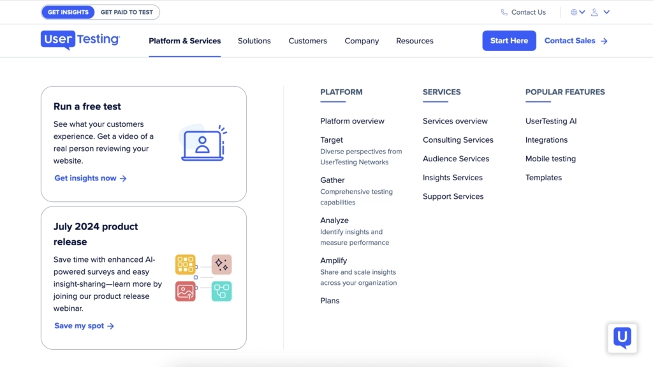Open Consulting Services link
The width and height of the screenshot is (653, 367).
point(458,140)
